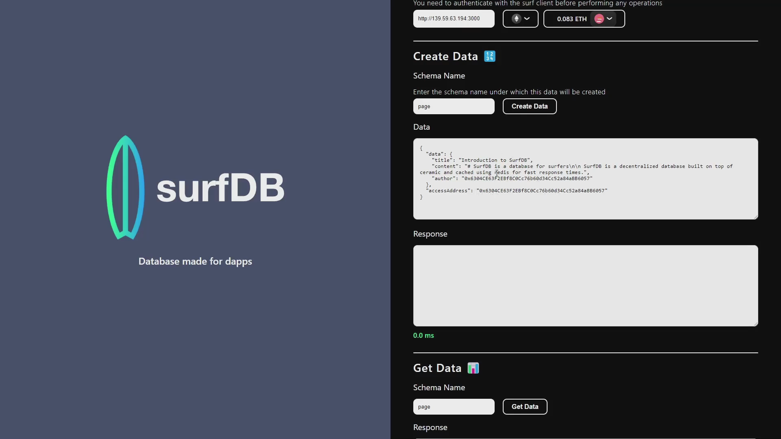Click the 'Enter the schema name' helper text

[x=509, y=92]
